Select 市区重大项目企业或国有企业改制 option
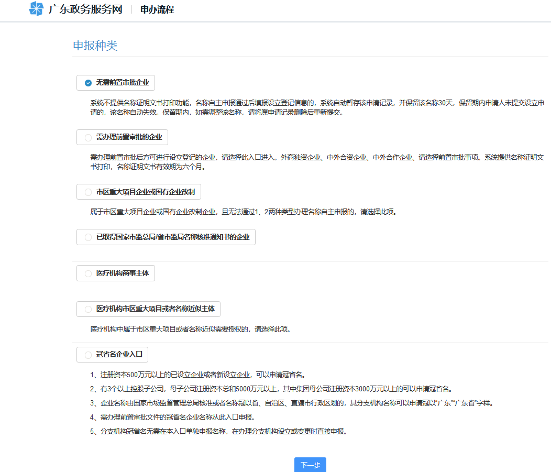Screen dimensions: 551x472 coord(87,192)
